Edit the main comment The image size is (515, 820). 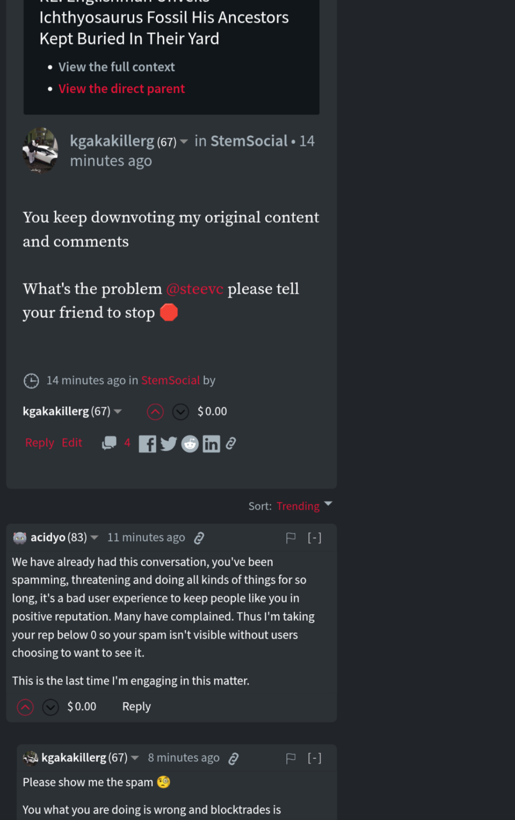point(72,442)
